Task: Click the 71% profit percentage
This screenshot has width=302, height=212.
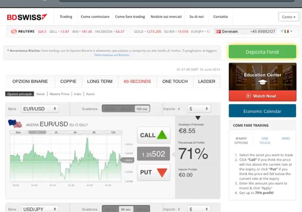Action: (x=193, y=154)
